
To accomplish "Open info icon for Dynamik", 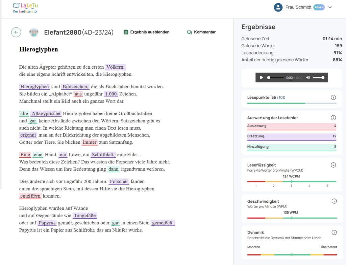I will [334, 233].
